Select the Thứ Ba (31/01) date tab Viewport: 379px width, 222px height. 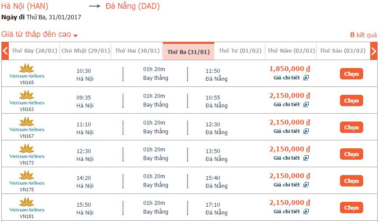(x=188, y=51)
